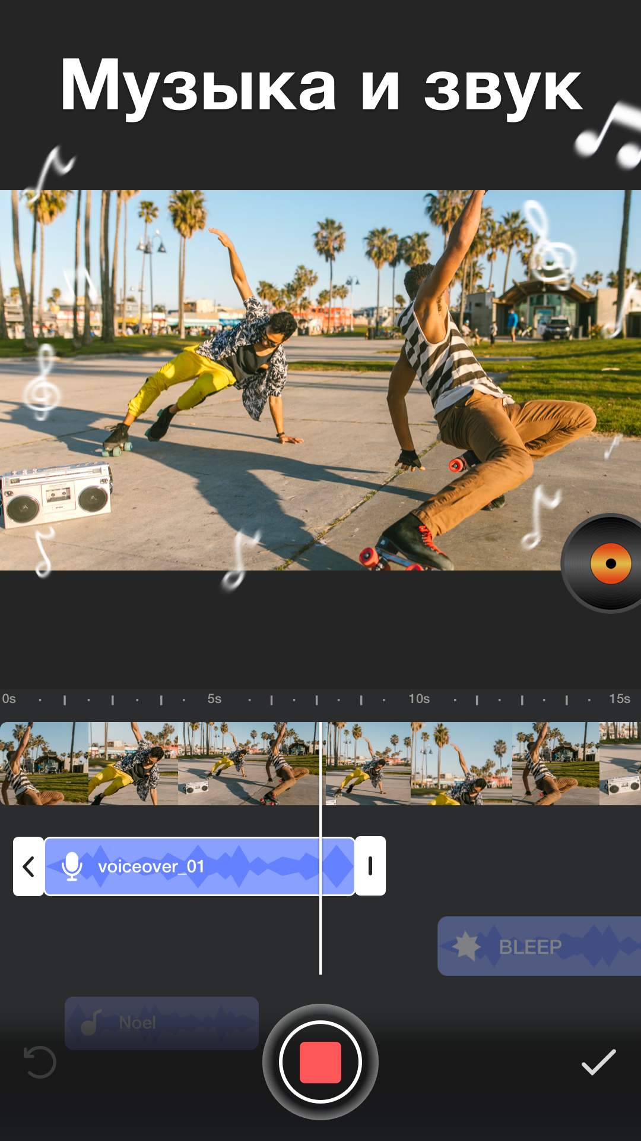The width and height of the screenshot is (641, 1141).
Task: Select the voiceover_01 audio clip
Action: pyautogui.click(x=199, y=866)
